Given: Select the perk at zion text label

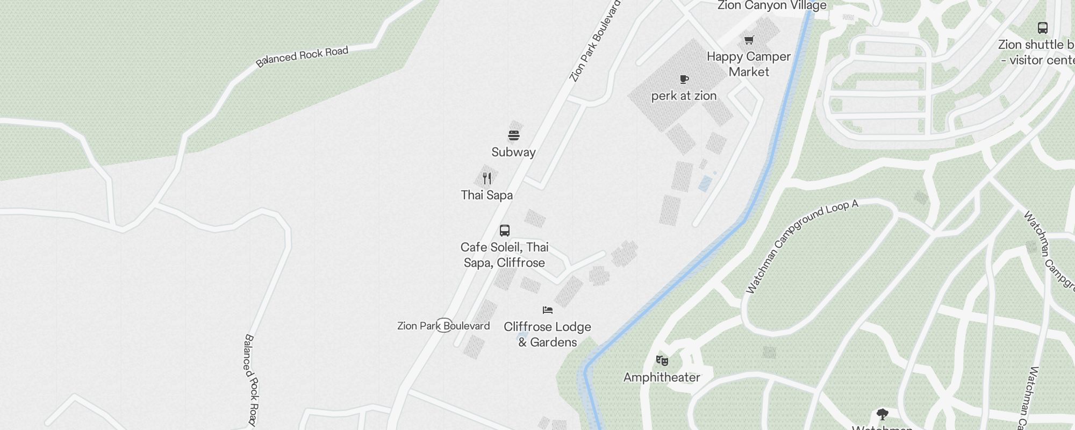Looking at the screenshot, I should coord(684,96).
